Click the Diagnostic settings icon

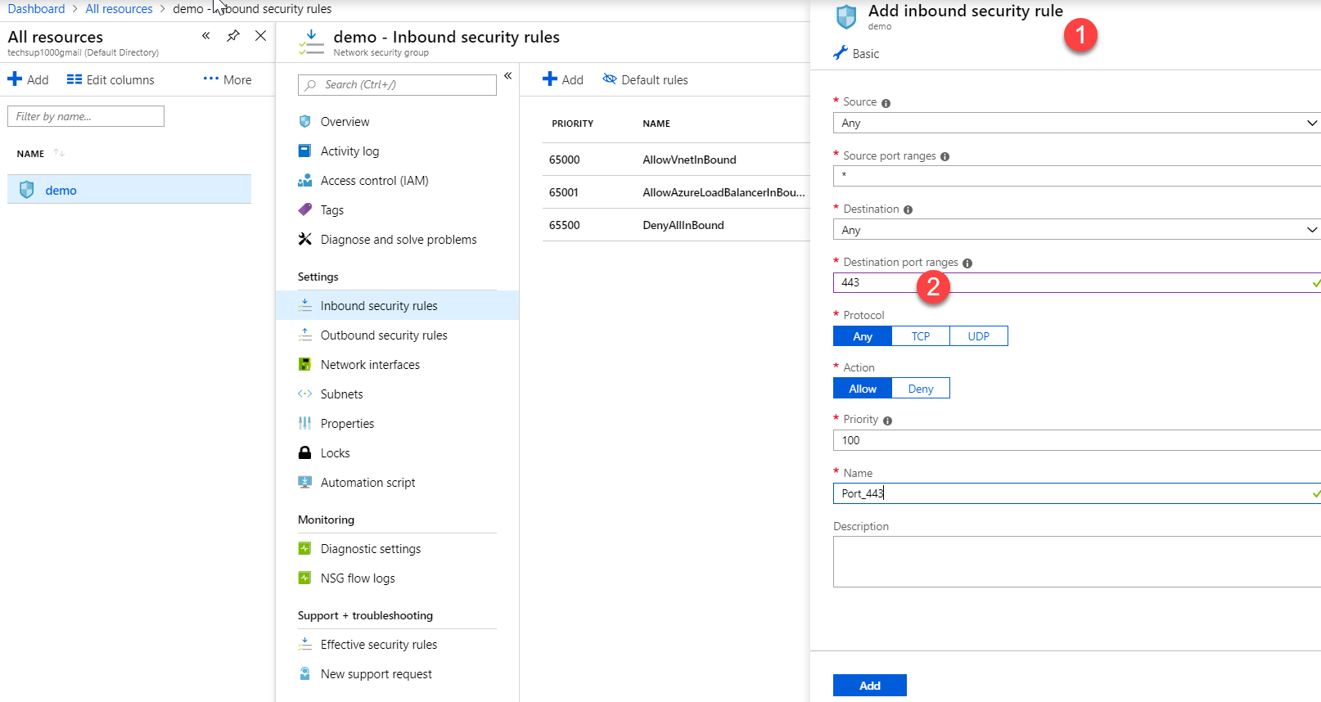[305, 548]
